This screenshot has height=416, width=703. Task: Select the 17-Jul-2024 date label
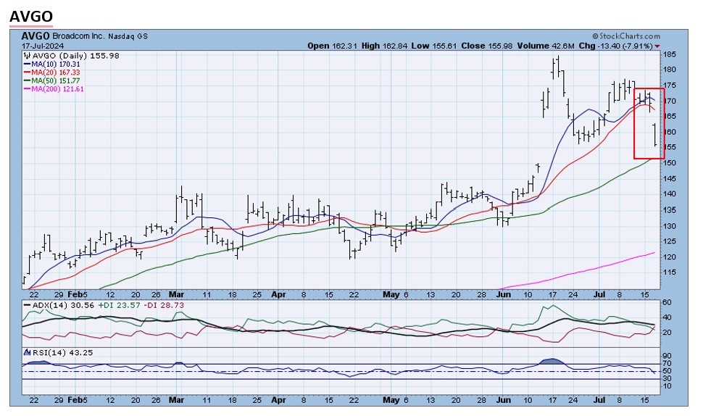[x=43, y=46]
